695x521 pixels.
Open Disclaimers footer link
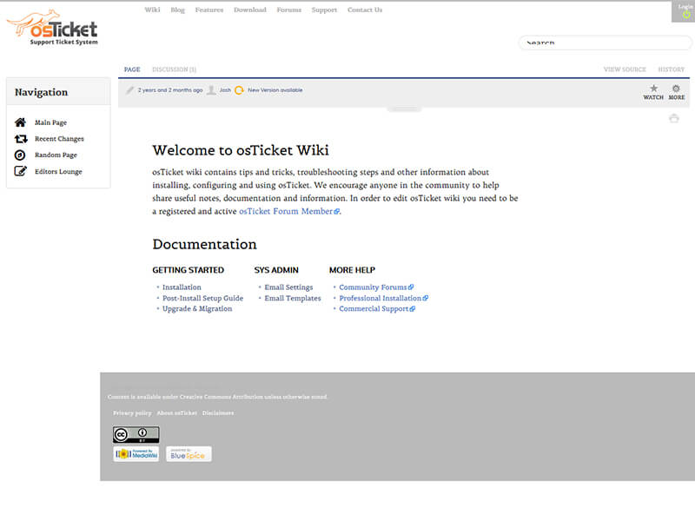(218, 413)
